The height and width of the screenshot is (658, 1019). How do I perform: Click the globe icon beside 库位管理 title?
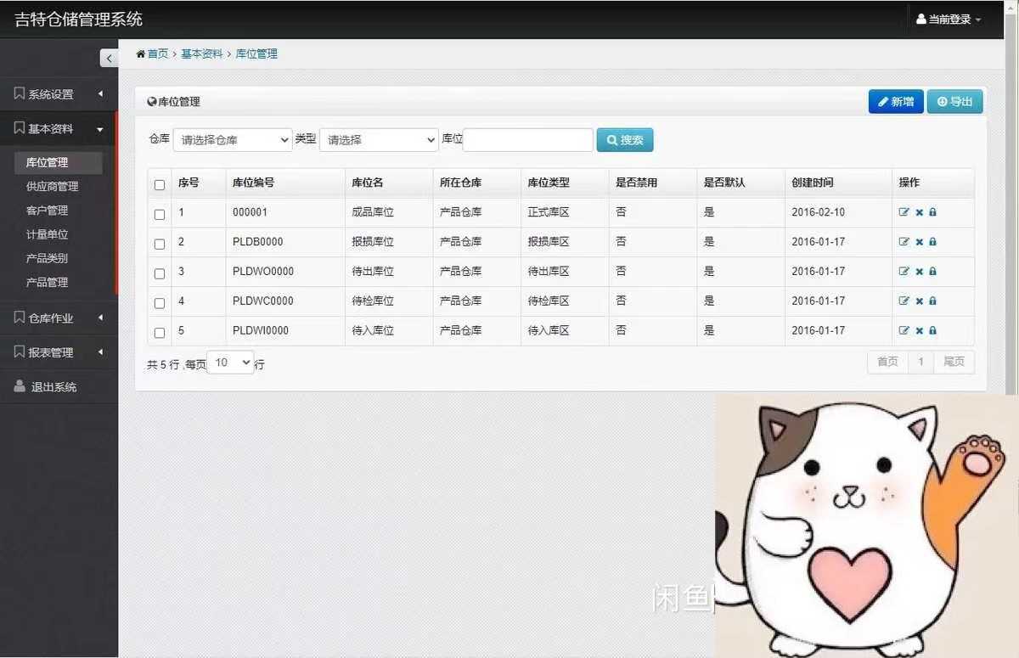152,101
